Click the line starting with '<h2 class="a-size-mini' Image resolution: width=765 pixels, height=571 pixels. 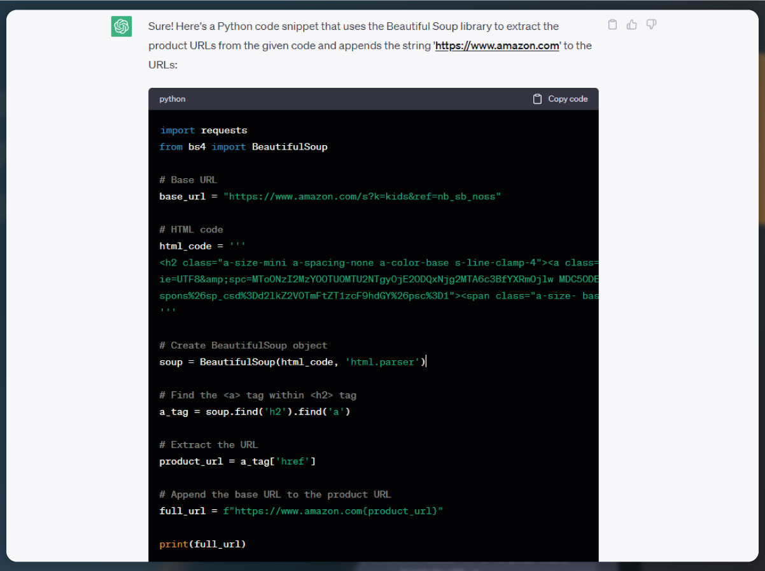pyautogui.click(x=379, y=262)
